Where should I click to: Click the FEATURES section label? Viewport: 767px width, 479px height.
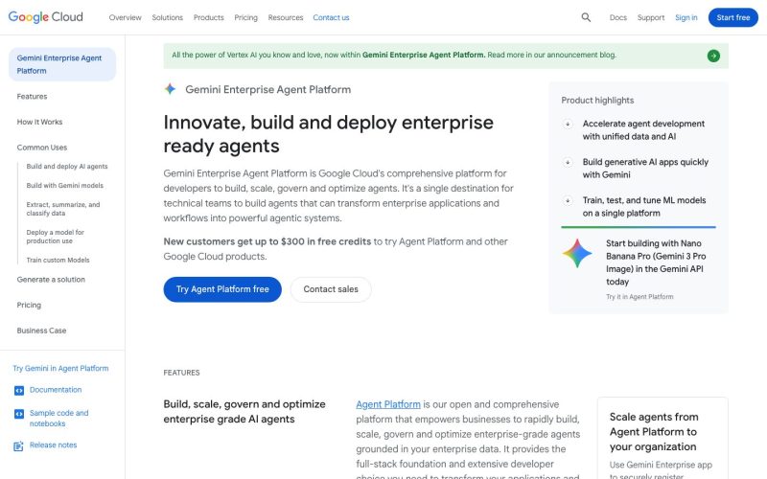[181, 373]
